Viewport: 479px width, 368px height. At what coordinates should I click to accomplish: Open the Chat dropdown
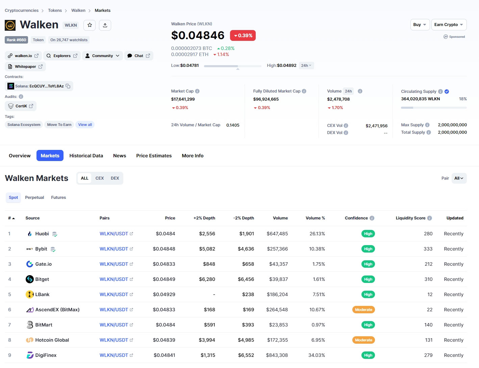click(x=139, y=56)
